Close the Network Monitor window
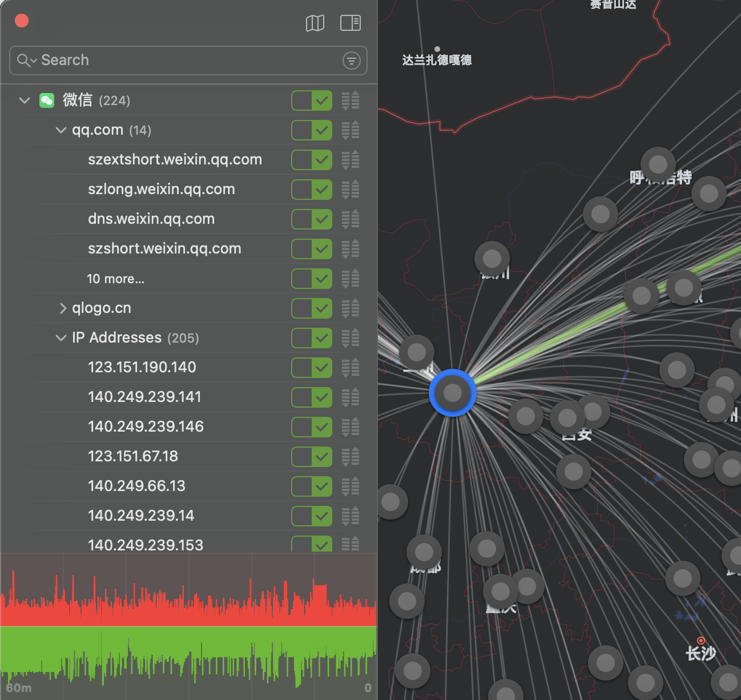 click(x=22, y=21)
